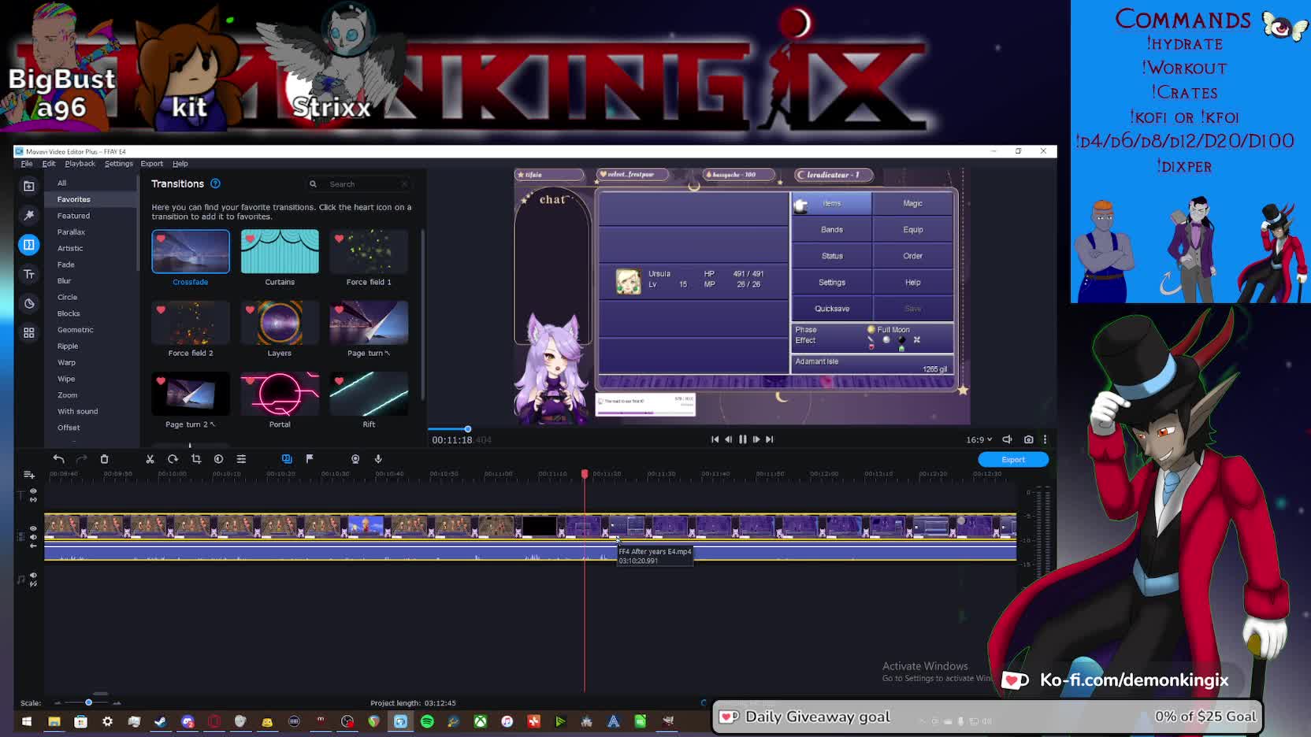Click the Split scissors icon

click(x=150, y=459)
